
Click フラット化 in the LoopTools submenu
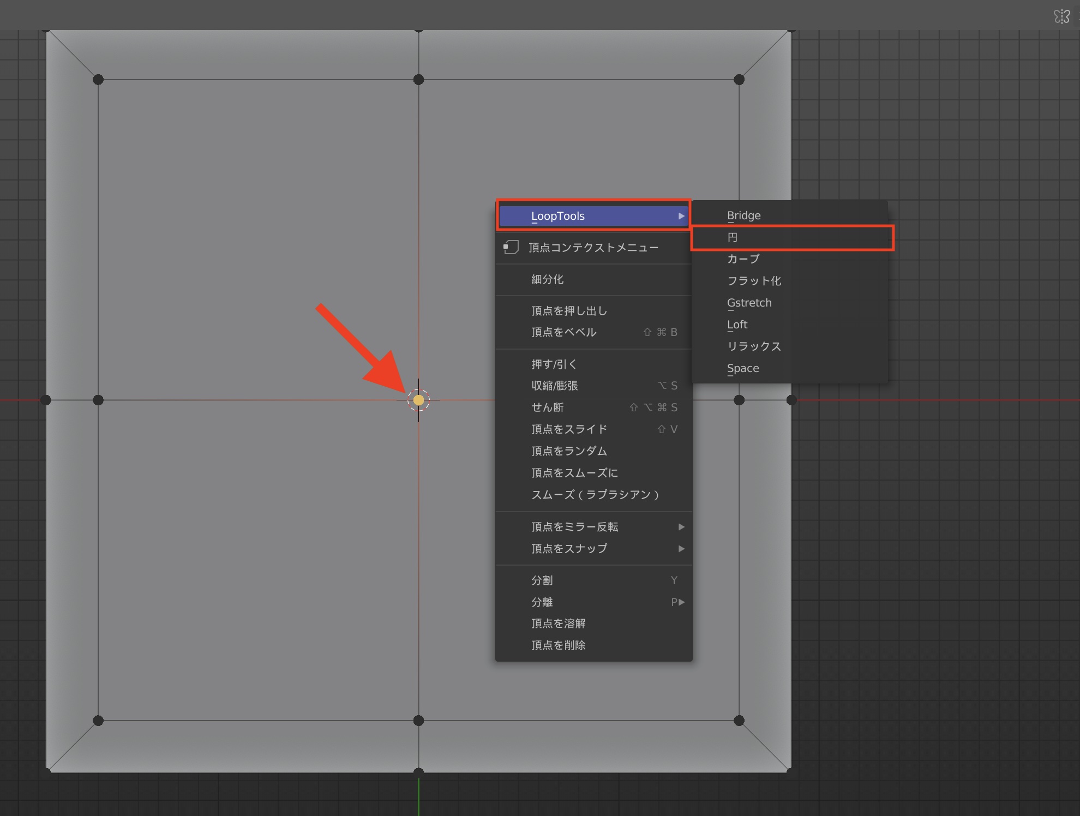[754, 281]
